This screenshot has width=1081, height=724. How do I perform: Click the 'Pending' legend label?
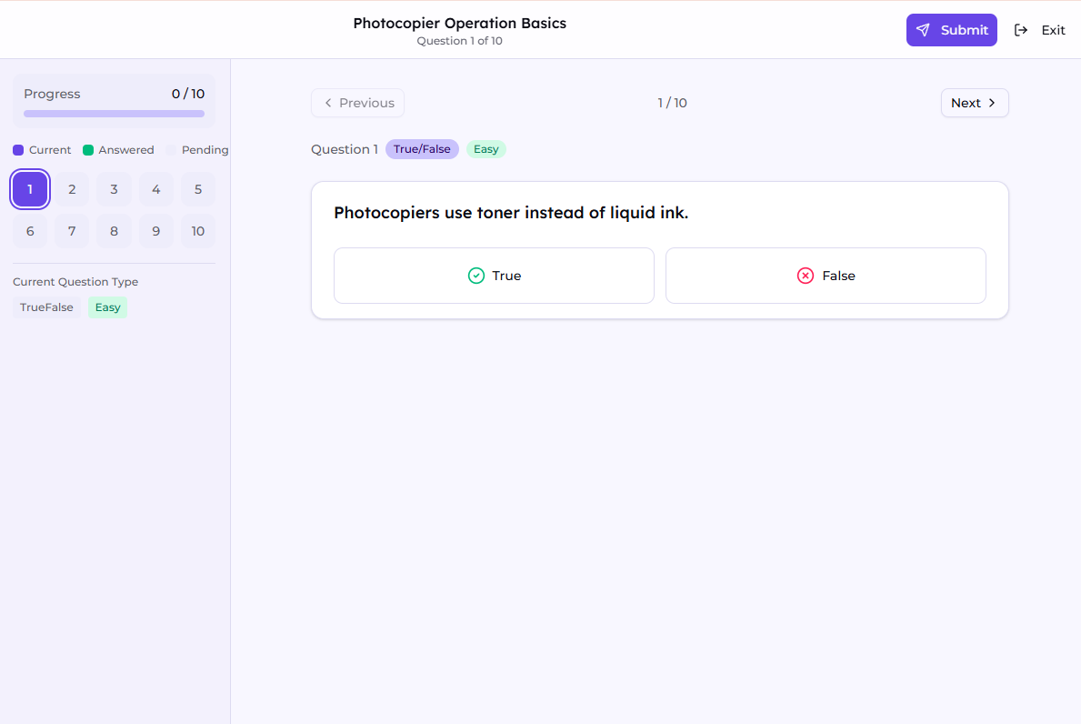click(x=205, y=150)
